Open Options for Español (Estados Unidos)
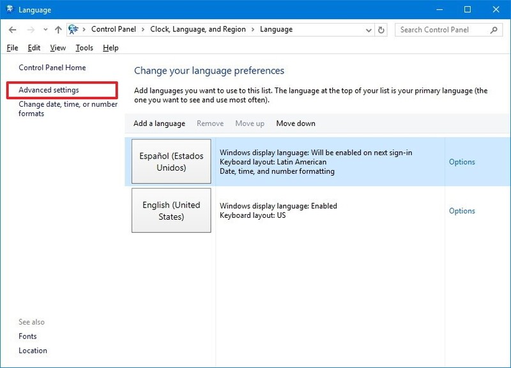511x368 pixels. [462, 162]
